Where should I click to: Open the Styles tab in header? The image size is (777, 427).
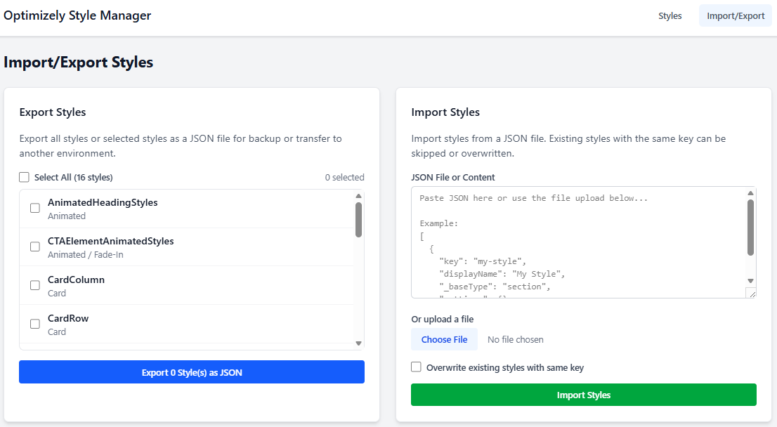[x=670, y=15]
